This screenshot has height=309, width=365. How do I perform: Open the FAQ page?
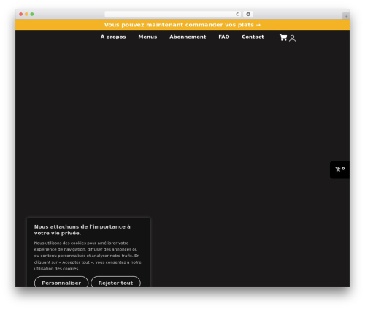point(224,37)
